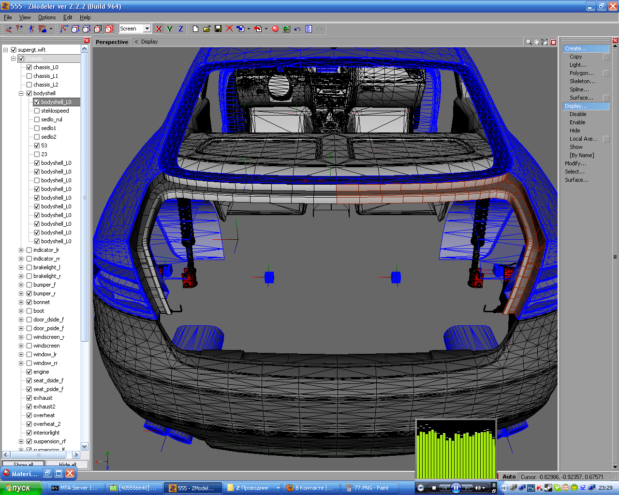Expand the bonnet tree node
Viewport: 619px width, 495px height.
(21, 302)
